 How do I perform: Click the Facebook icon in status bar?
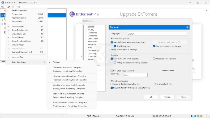point(192,116)
